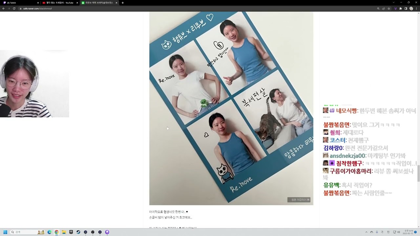Toggle the 한 Korean IME mode
Image resolution: width=420 pixels, height=236 pixels.
[388, 232]
